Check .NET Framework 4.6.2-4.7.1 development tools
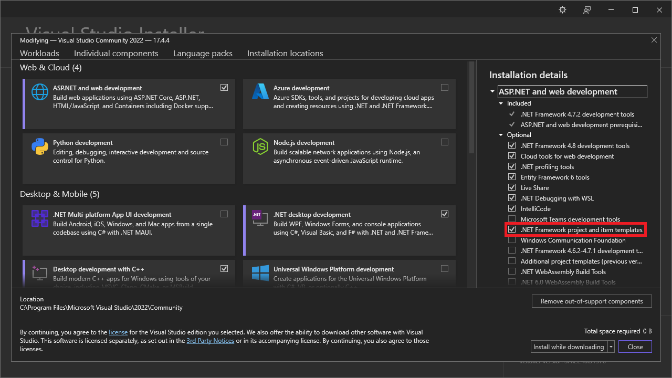Viewport: 672px width, 378px height. (x=512, y=251)
